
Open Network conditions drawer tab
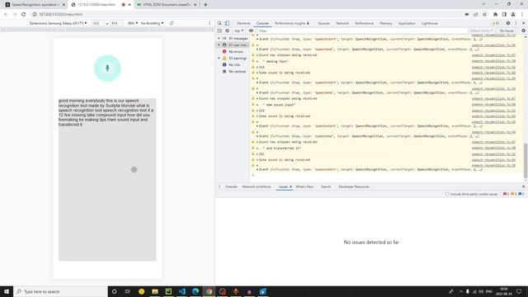click(x=257, y=186)
